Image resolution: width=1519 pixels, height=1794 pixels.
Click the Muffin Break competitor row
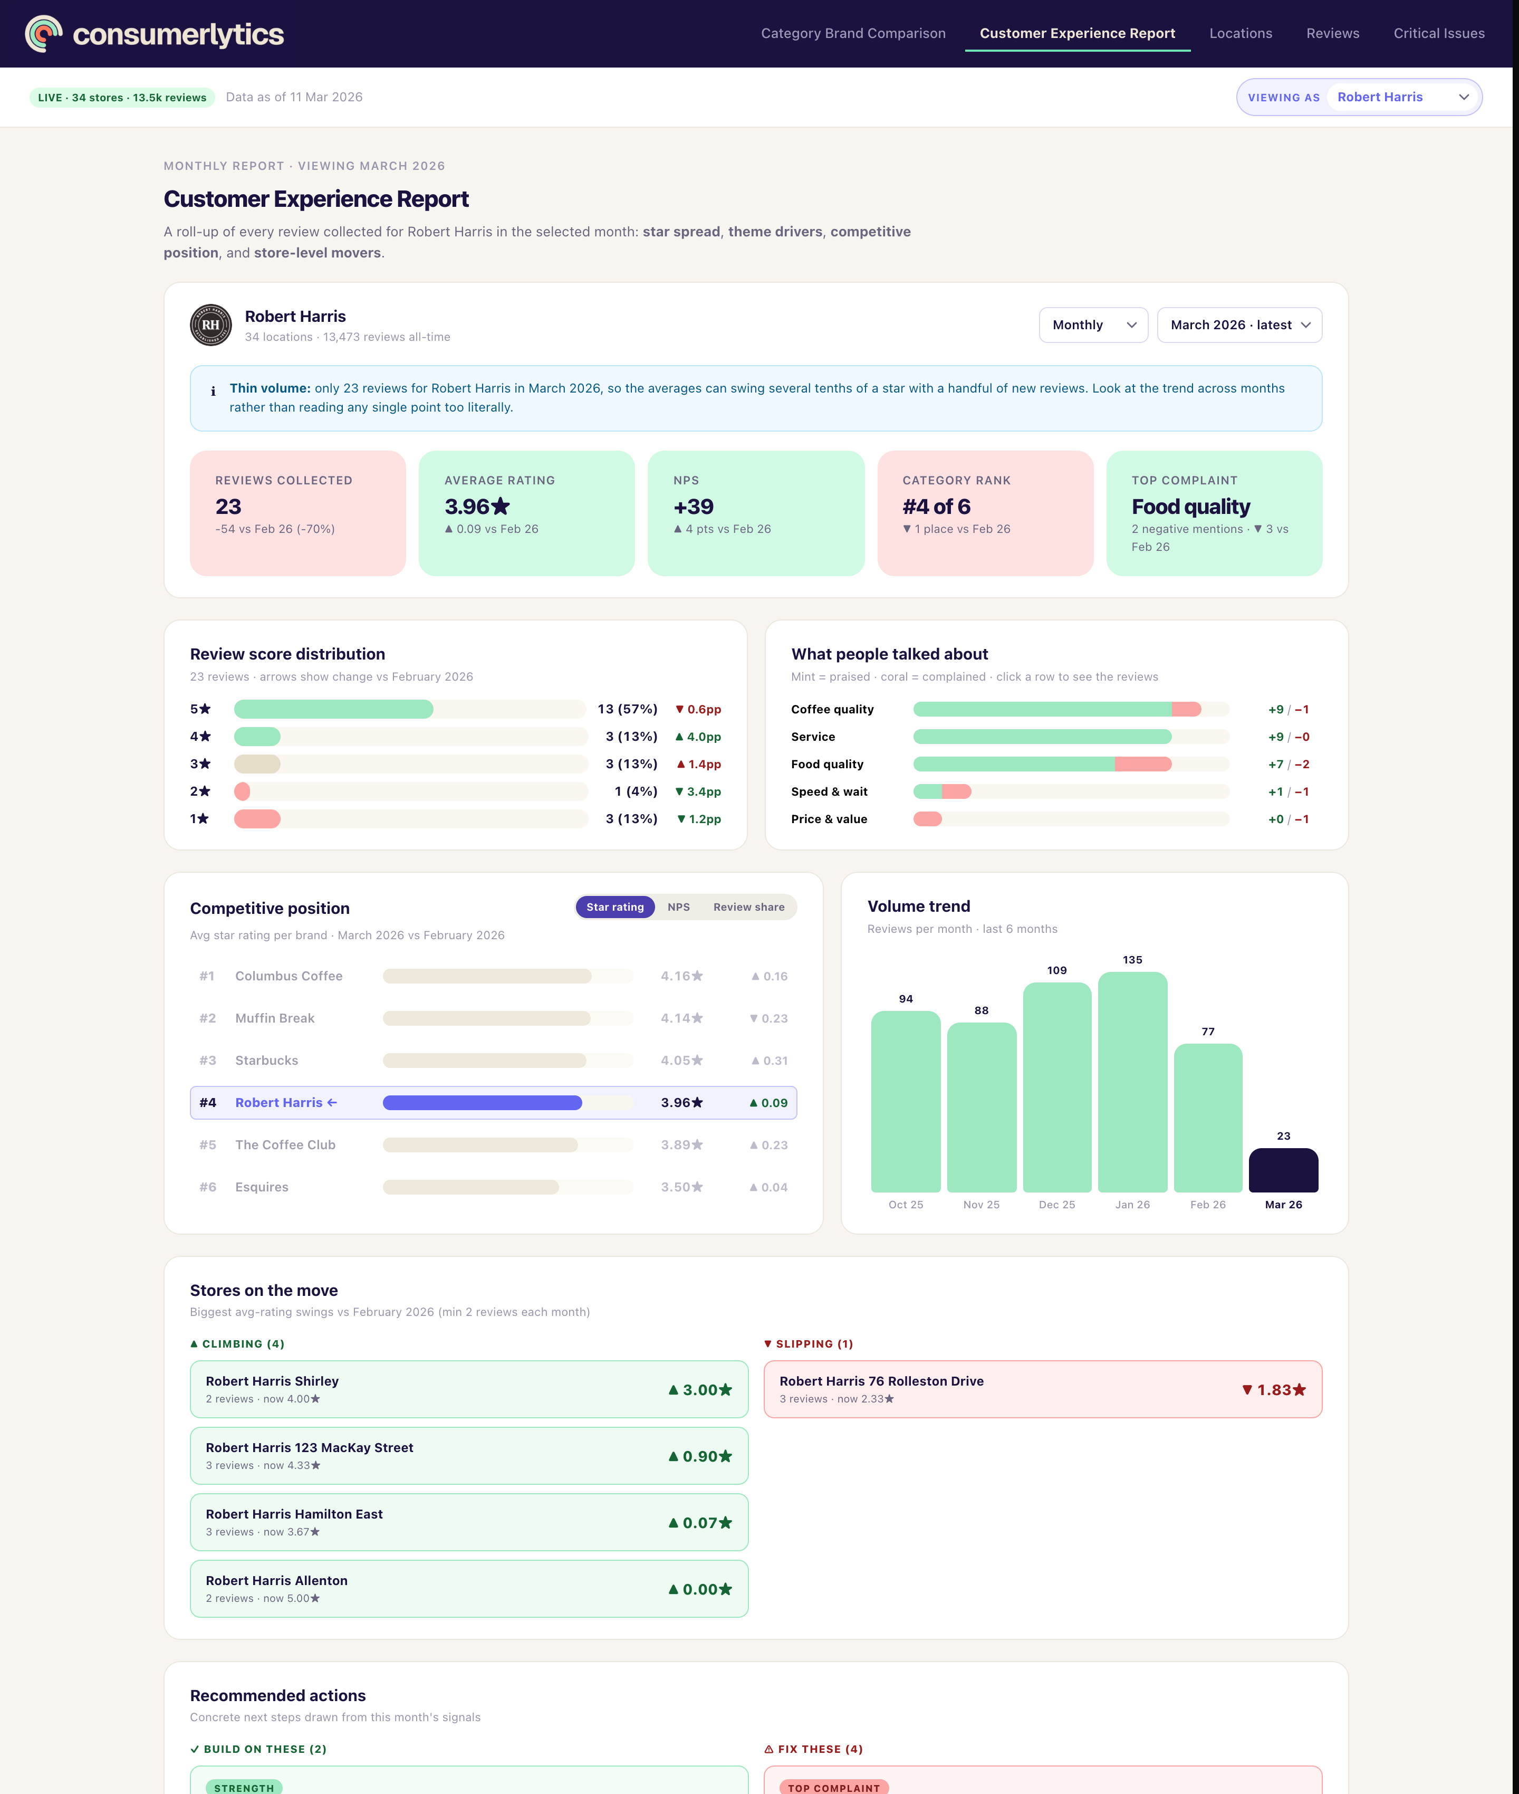(494, 1018)
